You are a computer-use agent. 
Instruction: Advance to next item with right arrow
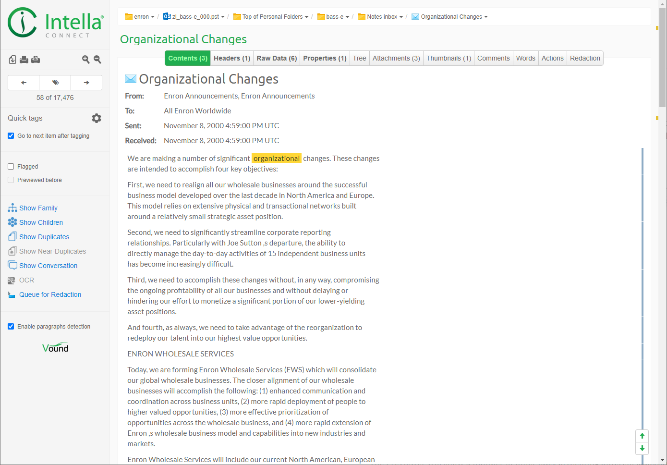(86, 83)
